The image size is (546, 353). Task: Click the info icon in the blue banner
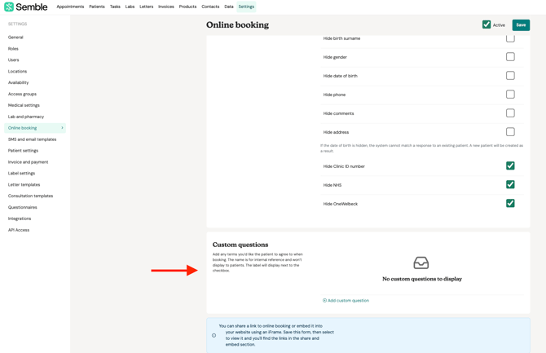click(214, 335)
